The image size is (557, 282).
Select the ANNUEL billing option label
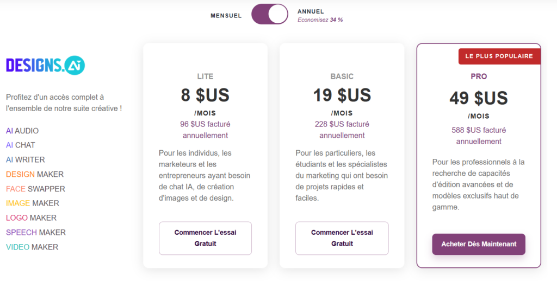point(311,12)
